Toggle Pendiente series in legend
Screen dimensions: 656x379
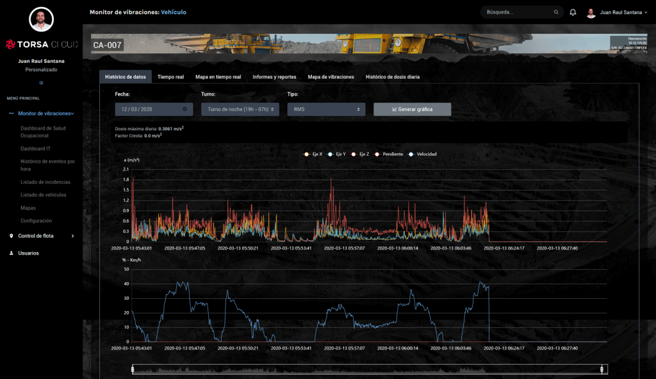(x=388, y=154)
